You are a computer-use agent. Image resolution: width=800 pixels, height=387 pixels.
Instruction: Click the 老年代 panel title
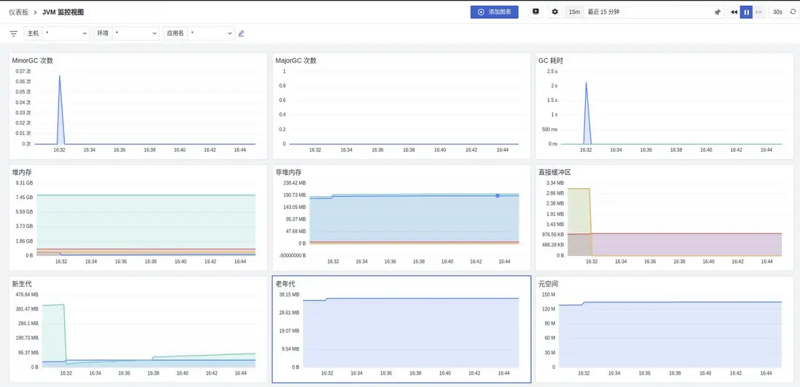(x=286, y=284)
